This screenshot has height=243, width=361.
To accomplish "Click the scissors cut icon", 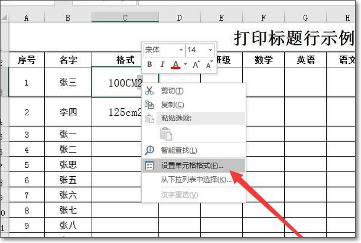I will pos(149,90).
